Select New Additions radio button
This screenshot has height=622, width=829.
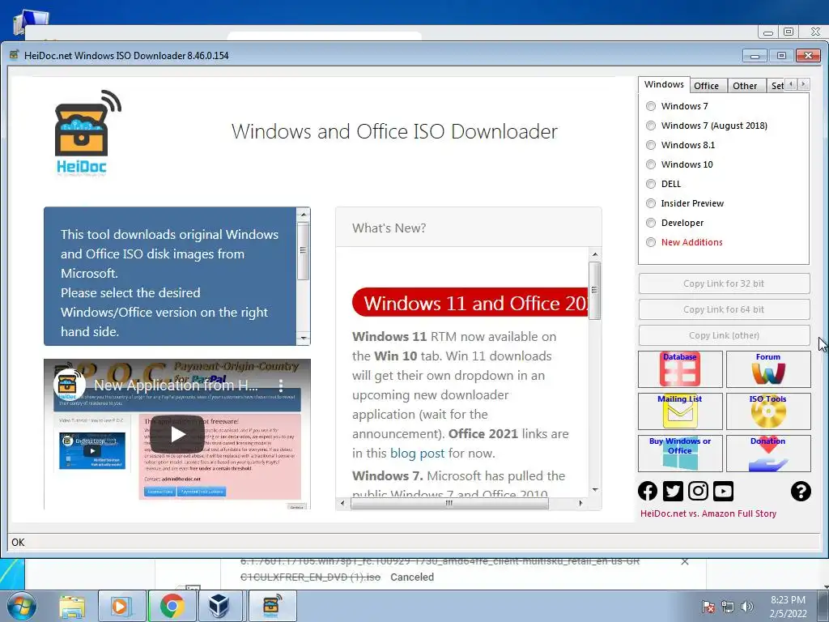tap(651, 242)
